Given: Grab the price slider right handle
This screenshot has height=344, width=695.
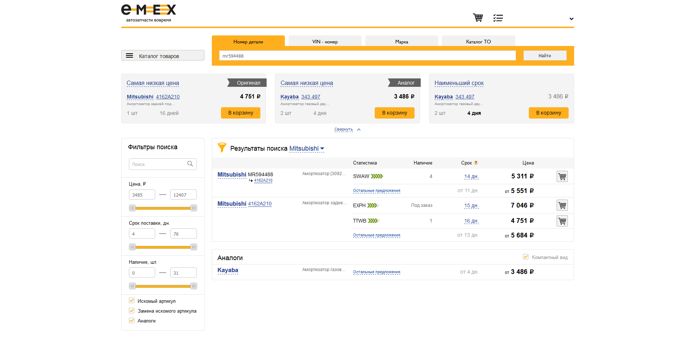Looking at the screenshot, I should 194,208.
